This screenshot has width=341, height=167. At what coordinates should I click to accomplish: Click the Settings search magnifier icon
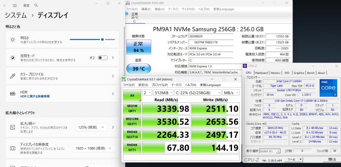click(x=36, y=5)
